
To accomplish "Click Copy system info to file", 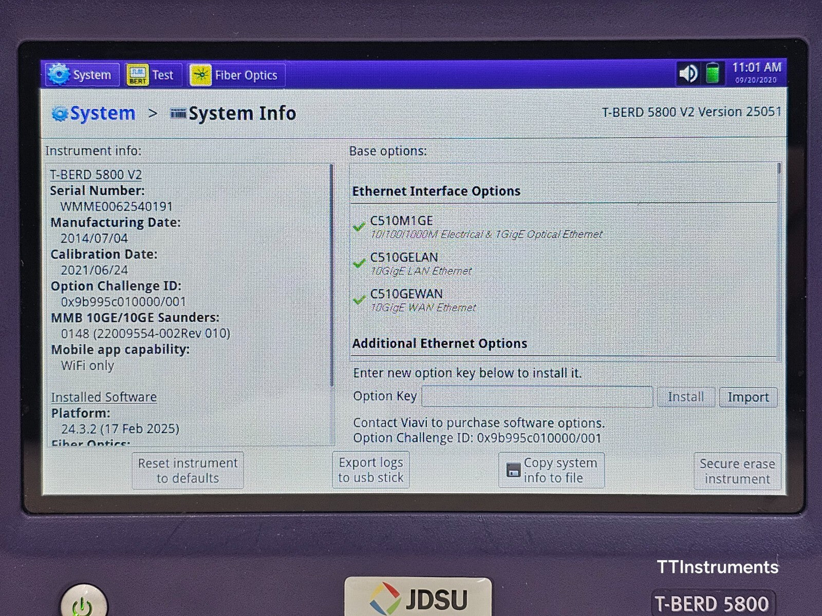I will pos(551,470).
